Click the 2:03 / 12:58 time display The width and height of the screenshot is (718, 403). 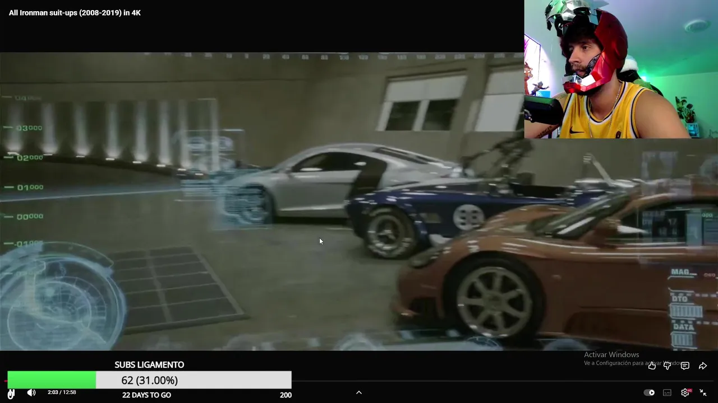pos(62,392)
